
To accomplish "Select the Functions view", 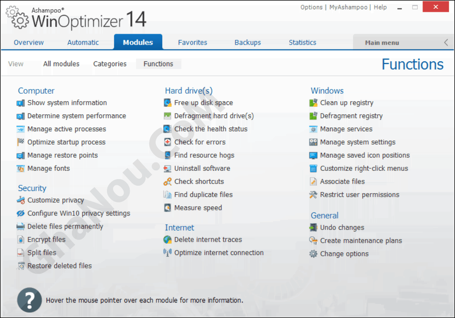I will pos(158,64).
